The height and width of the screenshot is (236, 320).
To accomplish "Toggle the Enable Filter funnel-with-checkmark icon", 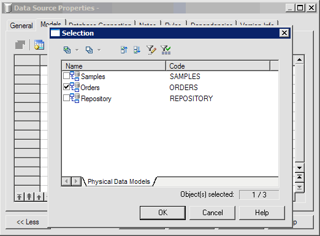I will pyautogui.click(x=166, y=50).
